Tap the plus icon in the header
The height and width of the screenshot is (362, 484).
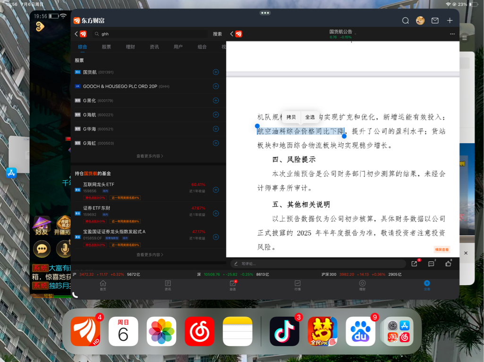[450, 21]
